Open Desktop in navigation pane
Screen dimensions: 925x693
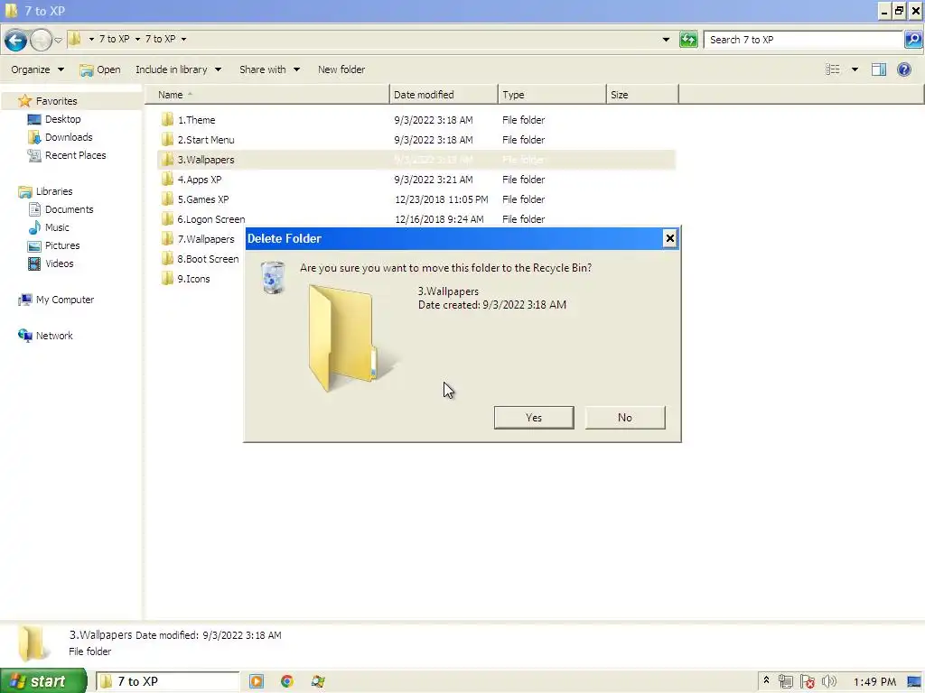click(62, 119)
